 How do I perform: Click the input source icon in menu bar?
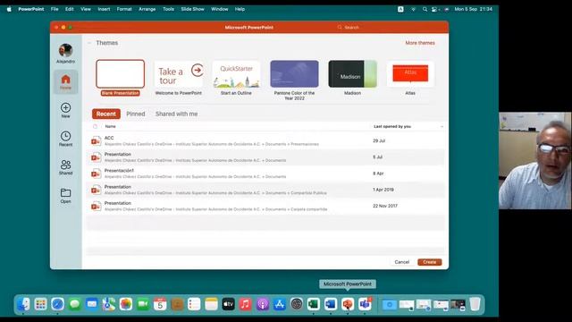(400, 9)
